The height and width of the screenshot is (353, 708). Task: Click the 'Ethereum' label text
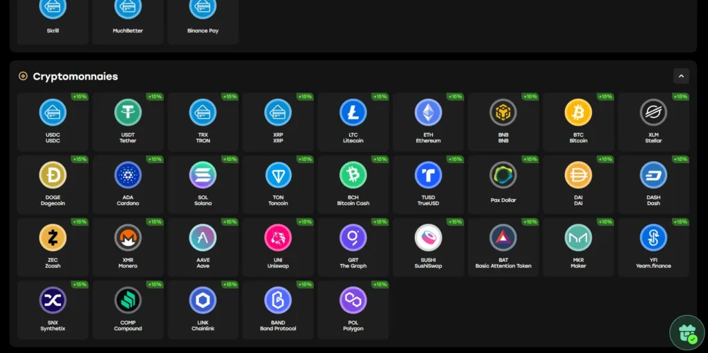point(428,141)
